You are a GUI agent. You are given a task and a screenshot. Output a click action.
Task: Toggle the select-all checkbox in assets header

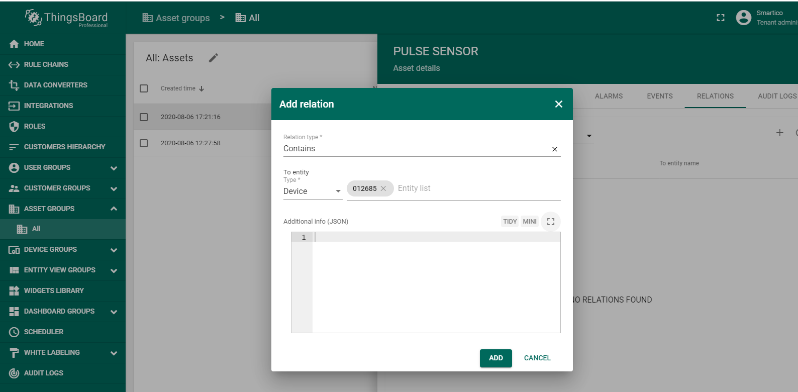144,88
